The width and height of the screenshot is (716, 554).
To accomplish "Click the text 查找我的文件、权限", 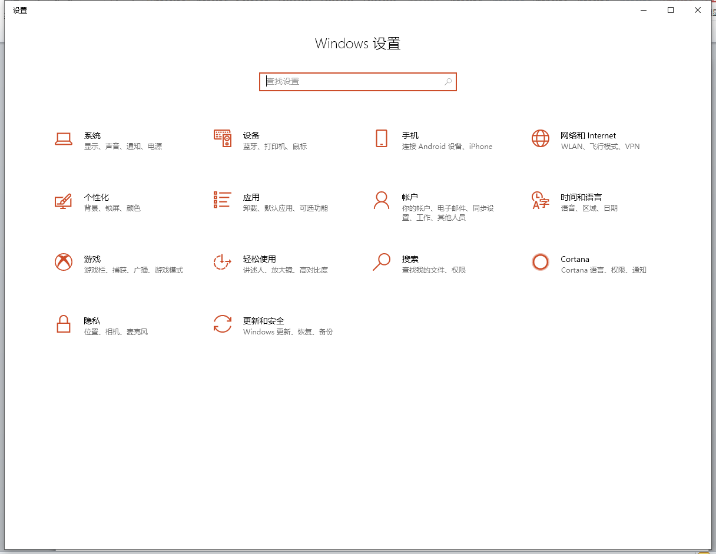I will [434, 270].
